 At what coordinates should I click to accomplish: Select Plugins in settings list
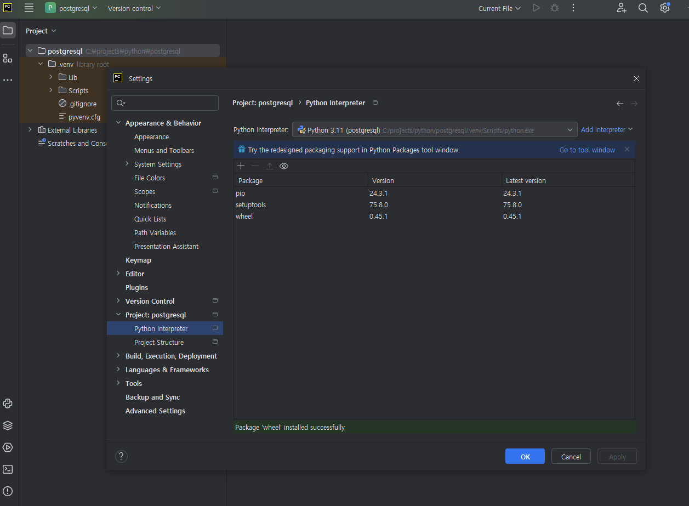coord(136,287)
